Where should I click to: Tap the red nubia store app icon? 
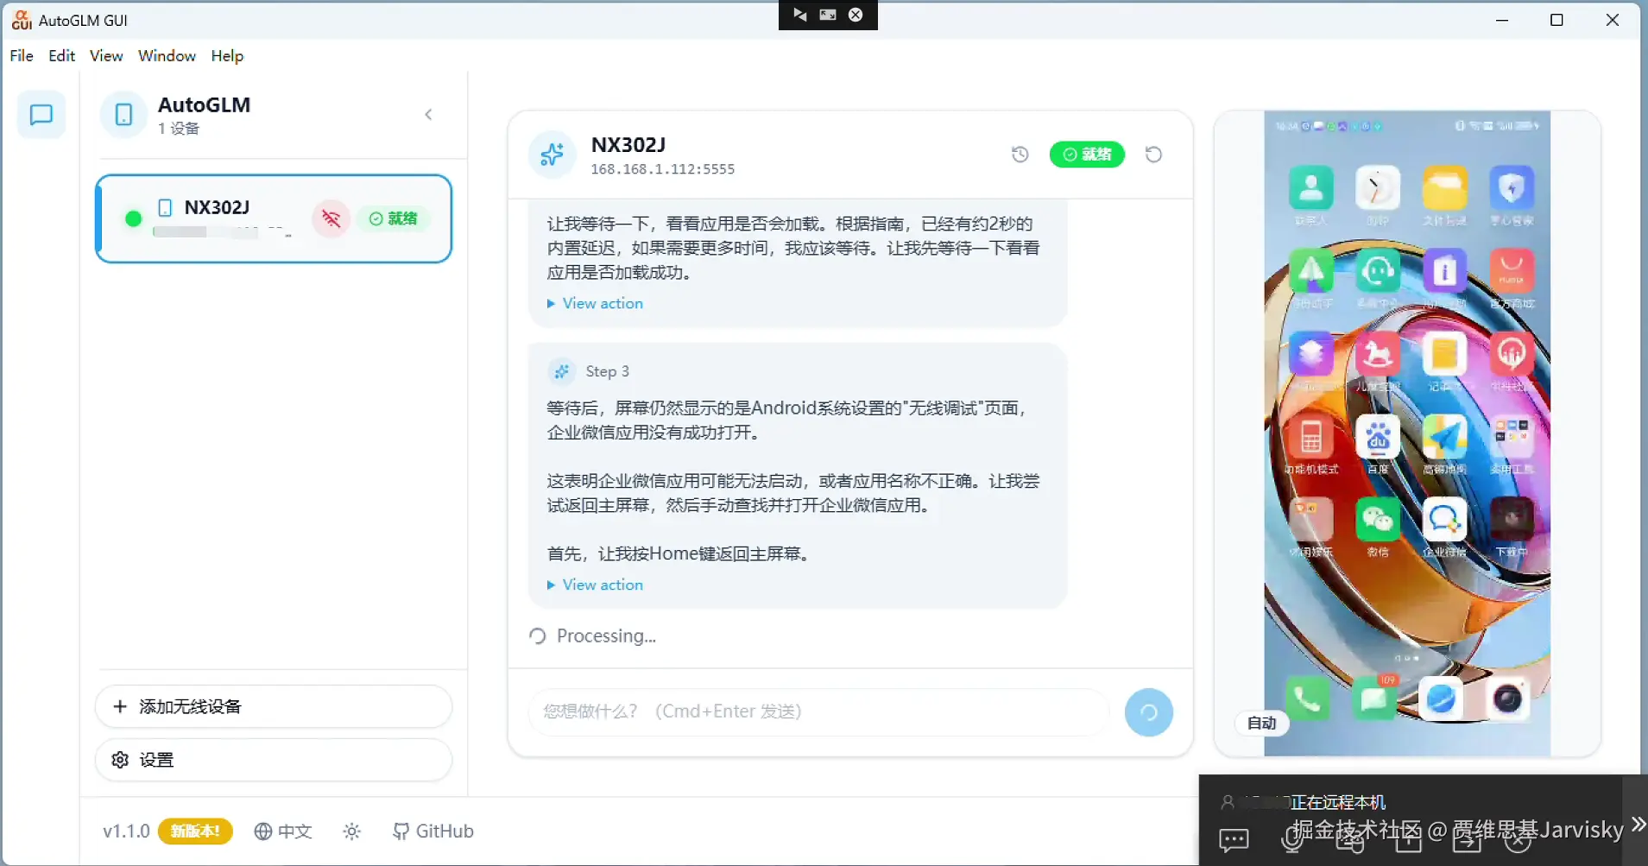(x=1512, y=271)
